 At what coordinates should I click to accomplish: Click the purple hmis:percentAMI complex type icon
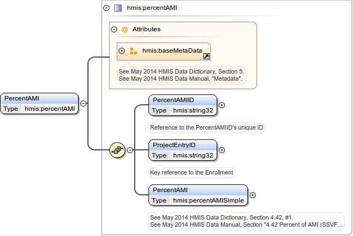pyautogui.click(x=118, y=8)
